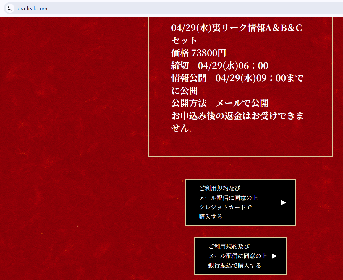This screenshot has width=343, height=280.
Task: Click the title 04/29(水)裏リーク情報A&B&C
Action: tap(237, 28)
